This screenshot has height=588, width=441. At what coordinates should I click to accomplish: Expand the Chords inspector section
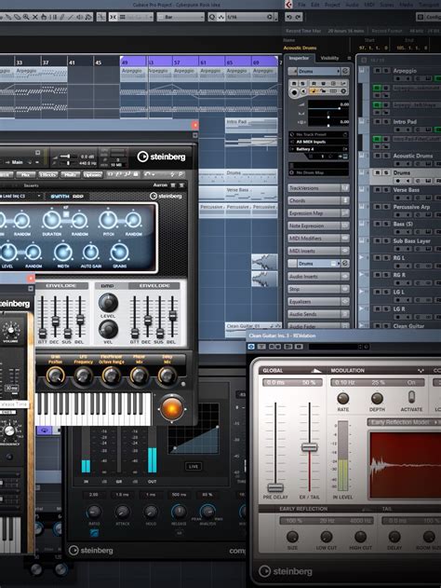(x=318, y=200)
